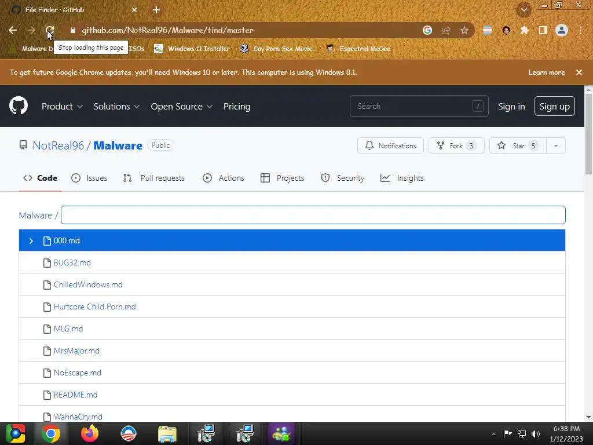Open the Start button on taskbar
The height and width of the screenshot is (445, 593).
16,433
